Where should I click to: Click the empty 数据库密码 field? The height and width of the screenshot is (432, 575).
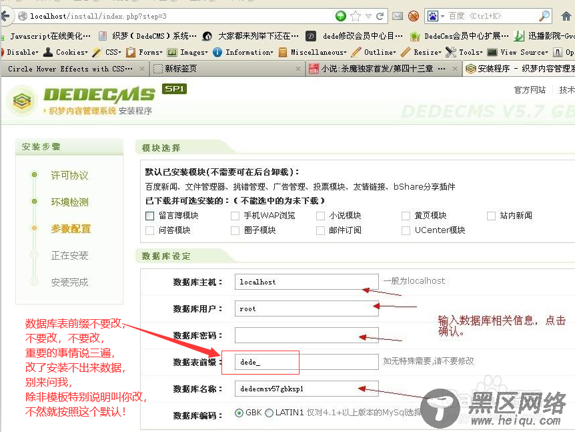[x=307, y=335]
